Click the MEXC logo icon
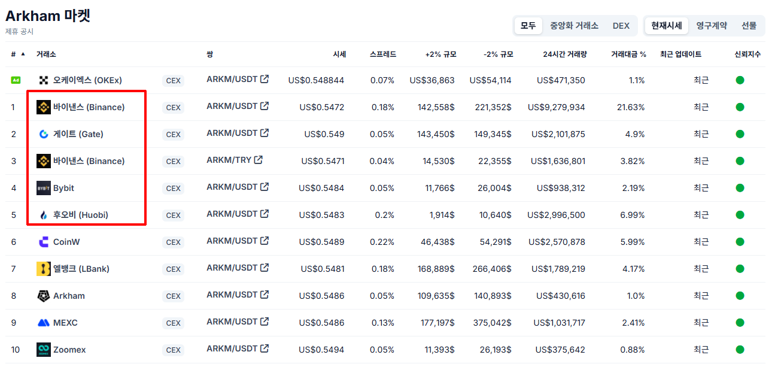The image size is (778, 370). (44, 323)
